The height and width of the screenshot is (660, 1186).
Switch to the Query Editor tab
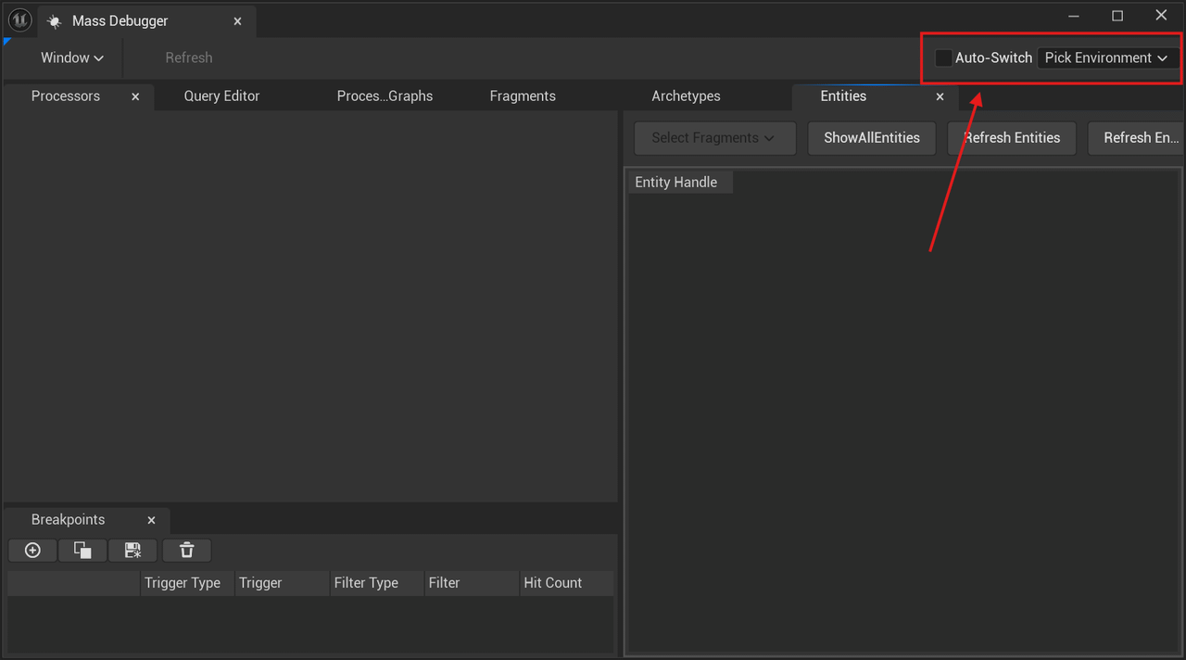tap(221, 96)
